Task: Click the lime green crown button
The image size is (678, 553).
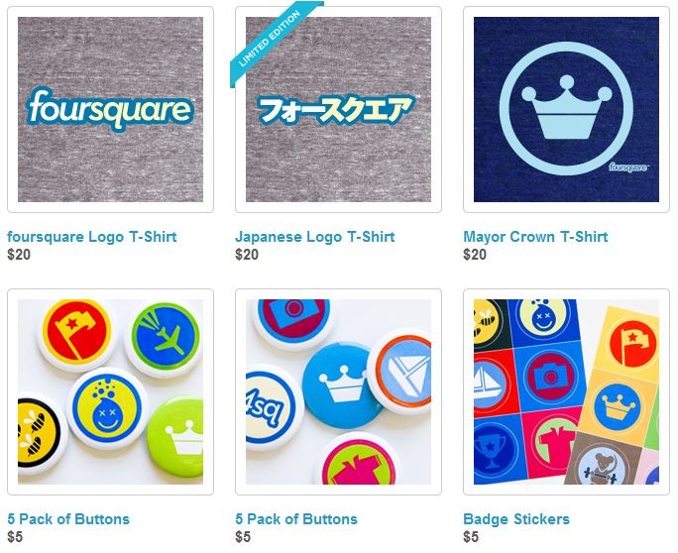Action: (177, 439)
